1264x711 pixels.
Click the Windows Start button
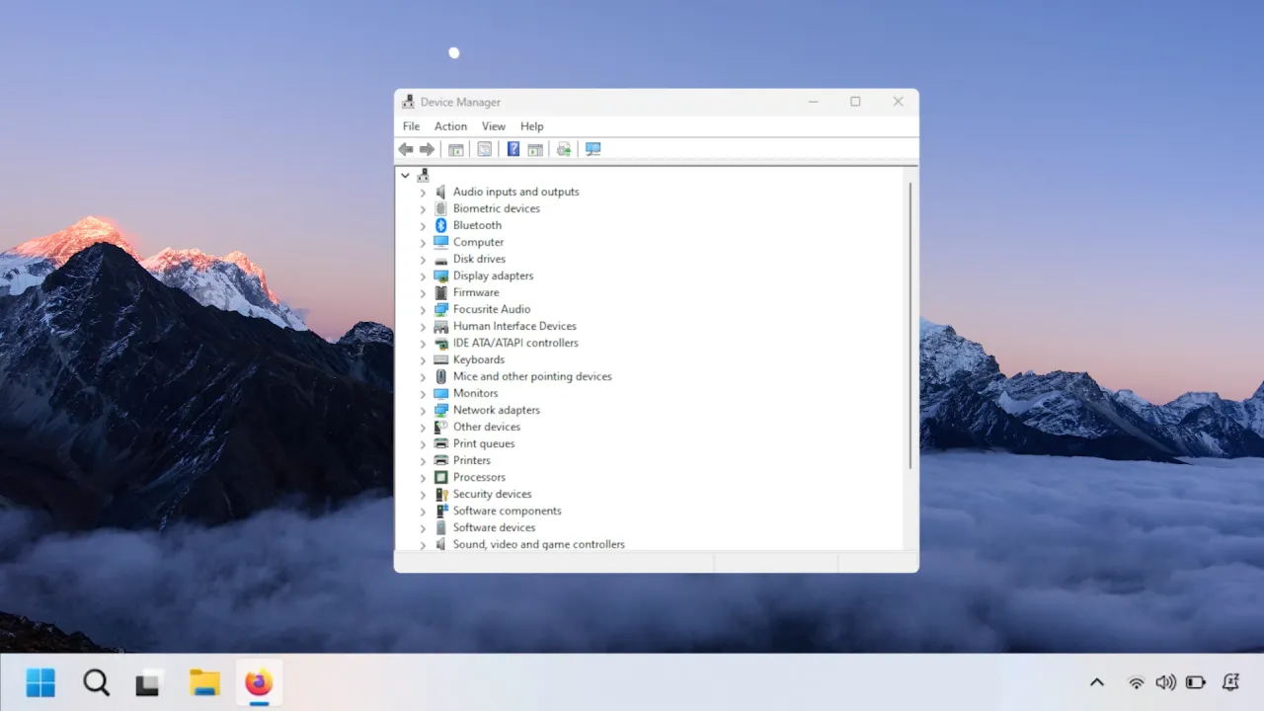[40, 682]
